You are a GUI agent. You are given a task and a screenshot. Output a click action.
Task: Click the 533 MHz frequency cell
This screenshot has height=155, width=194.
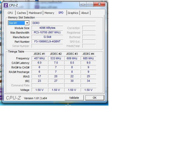click(56, 58)
